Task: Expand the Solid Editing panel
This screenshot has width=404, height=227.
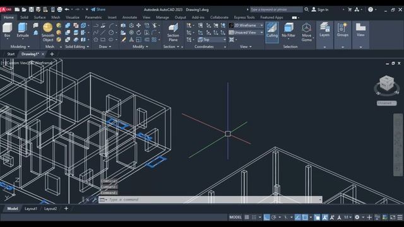Action: pyautogui.click(x=77, y=47)
